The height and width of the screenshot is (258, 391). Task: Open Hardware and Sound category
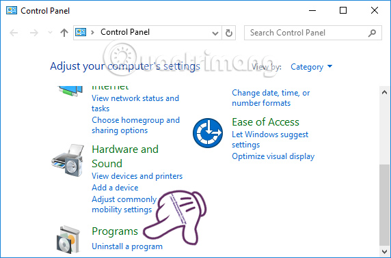[125, 156]
